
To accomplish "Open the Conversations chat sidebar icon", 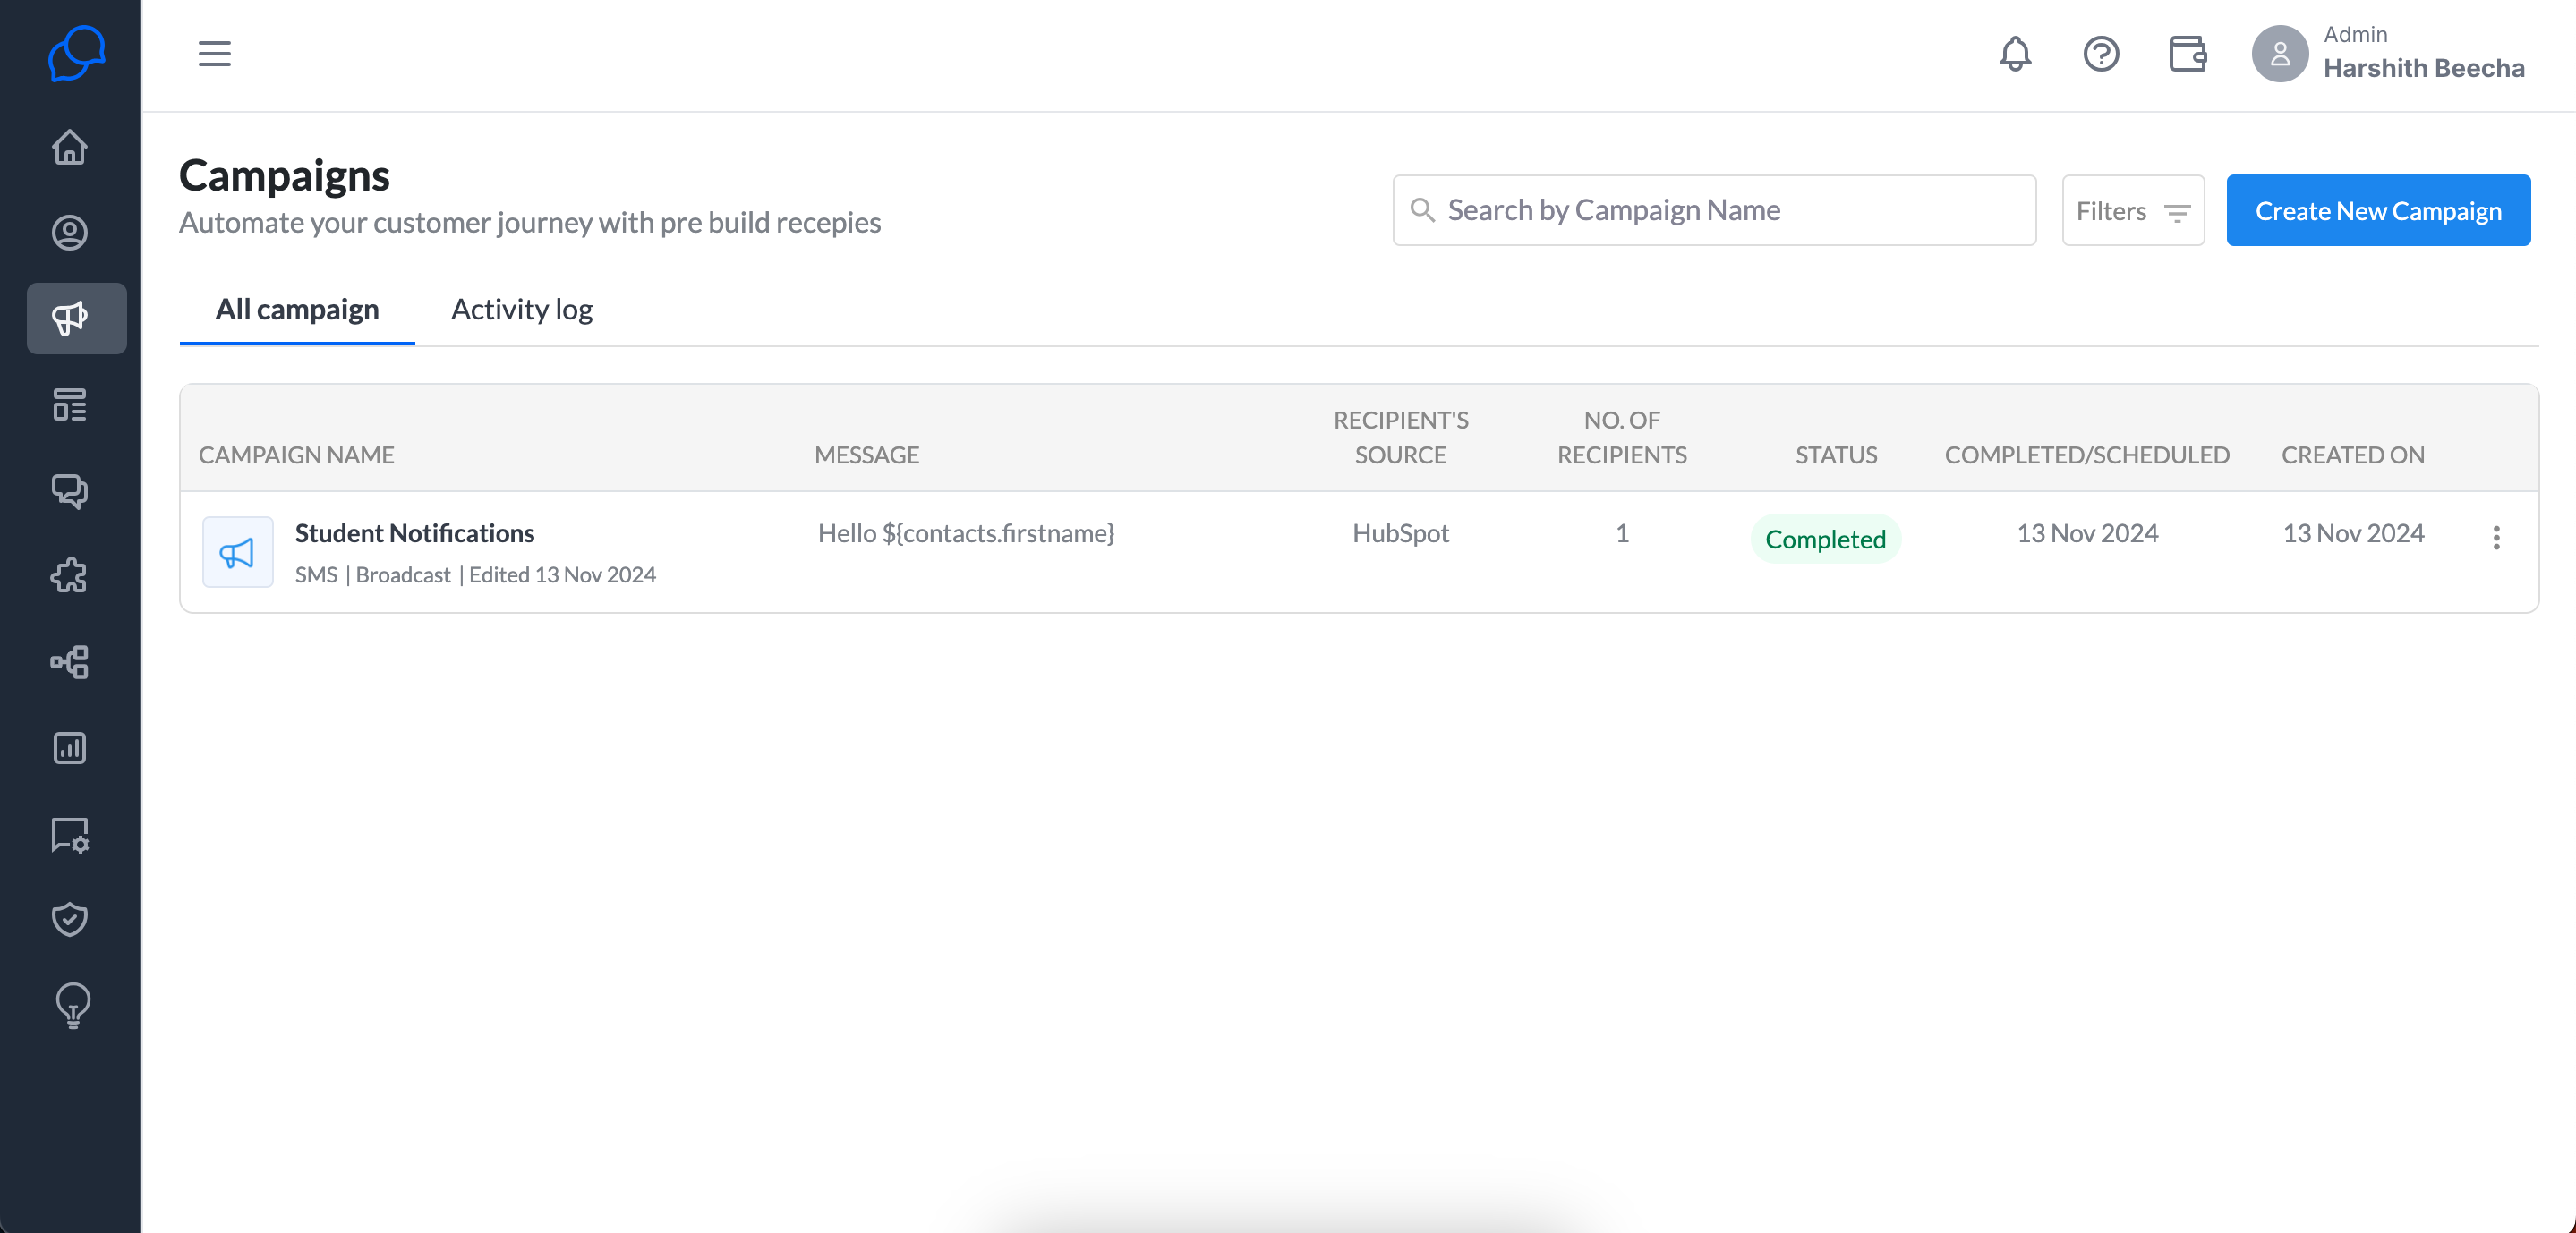I will point(70,491).
